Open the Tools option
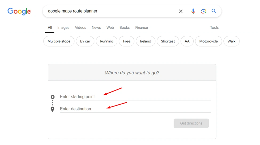260x145 pixels. click(x=214, y=28)
